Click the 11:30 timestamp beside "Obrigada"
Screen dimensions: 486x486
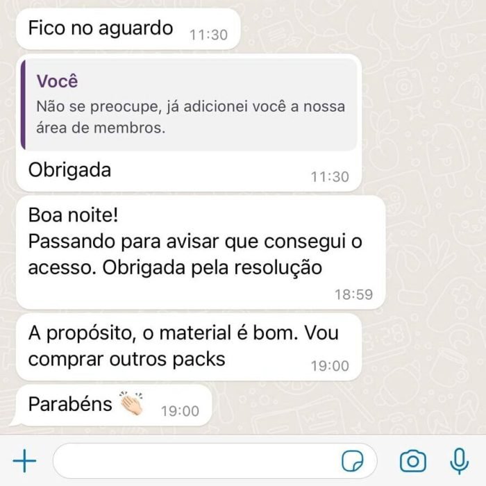[x=330, y=176]
